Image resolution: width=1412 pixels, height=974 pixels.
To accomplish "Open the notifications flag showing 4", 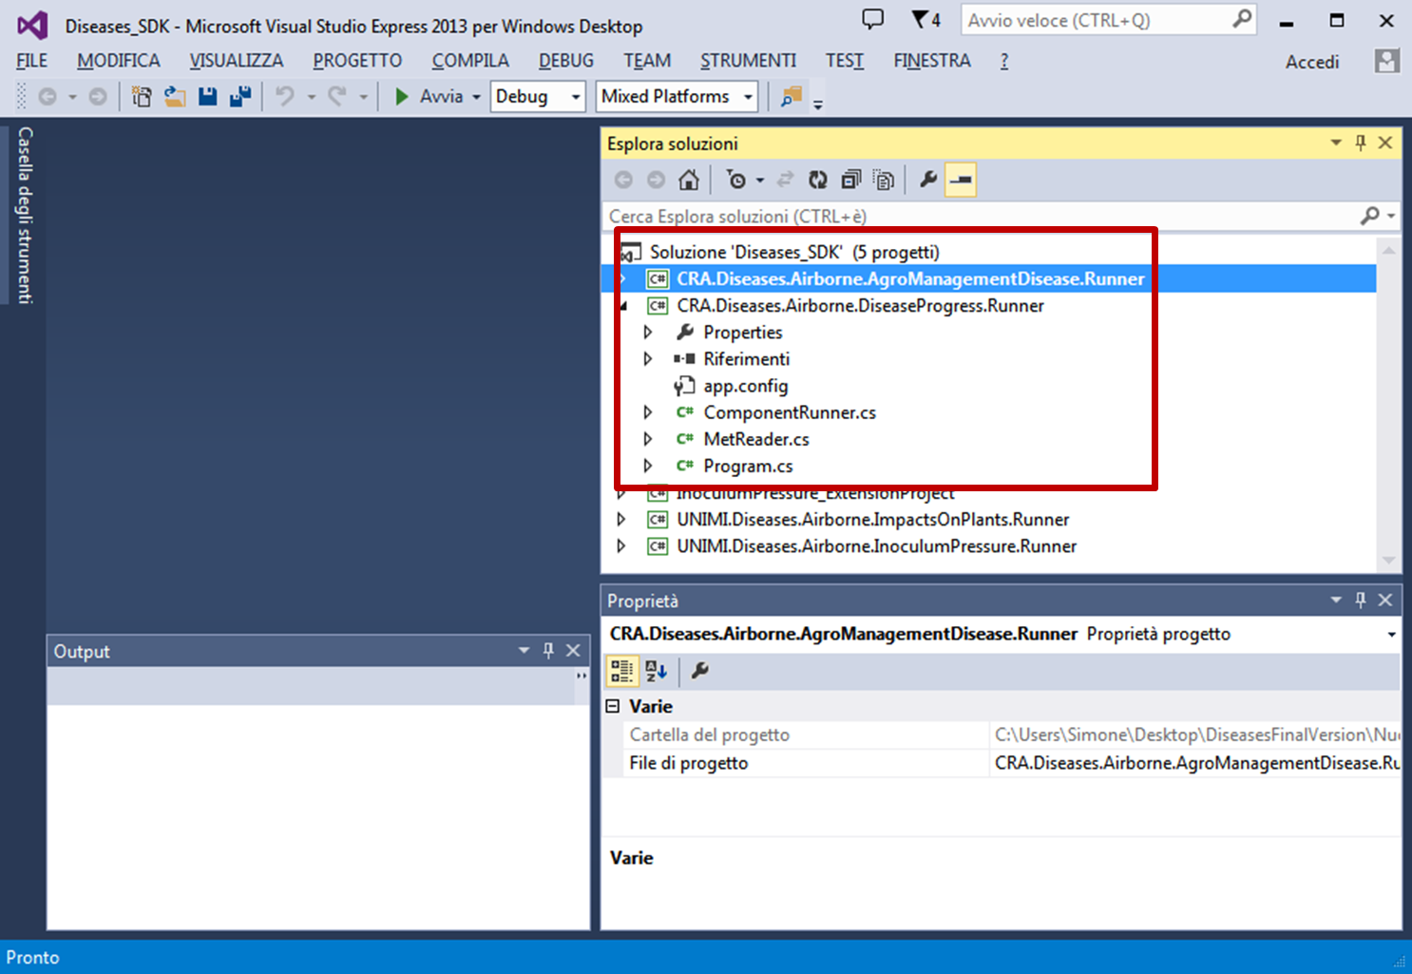I will pyautogui.click(x=925, y=19).
